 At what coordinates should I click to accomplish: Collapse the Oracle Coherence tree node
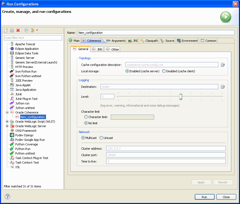pos(7,112)
